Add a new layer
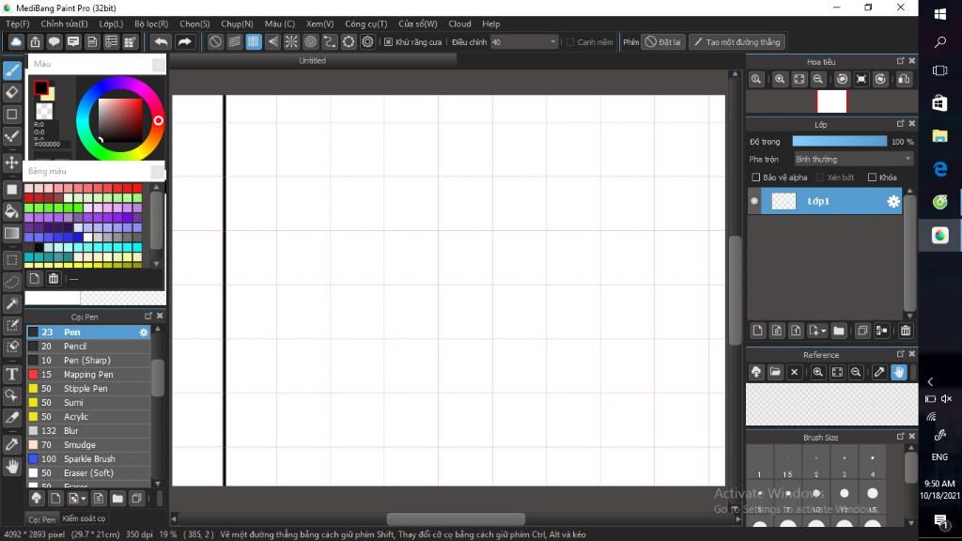Screen dimensions: 962x541 [x=758, y=331]
